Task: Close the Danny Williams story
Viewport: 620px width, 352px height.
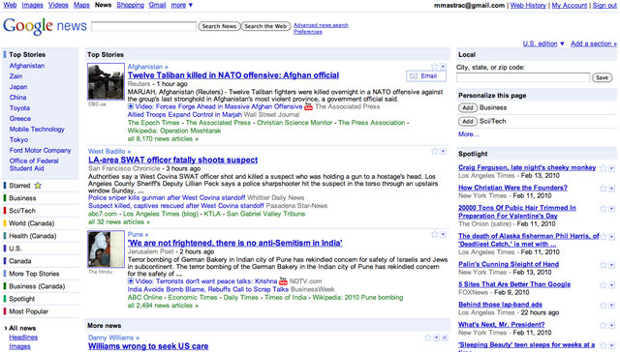Action: click(445, 337)
